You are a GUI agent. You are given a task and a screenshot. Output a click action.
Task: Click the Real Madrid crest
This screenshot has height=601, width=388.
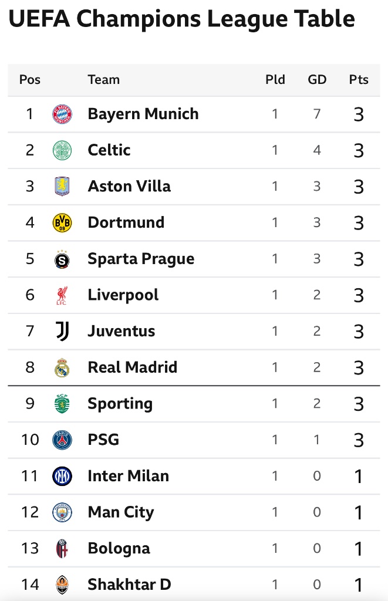point(62,367)
